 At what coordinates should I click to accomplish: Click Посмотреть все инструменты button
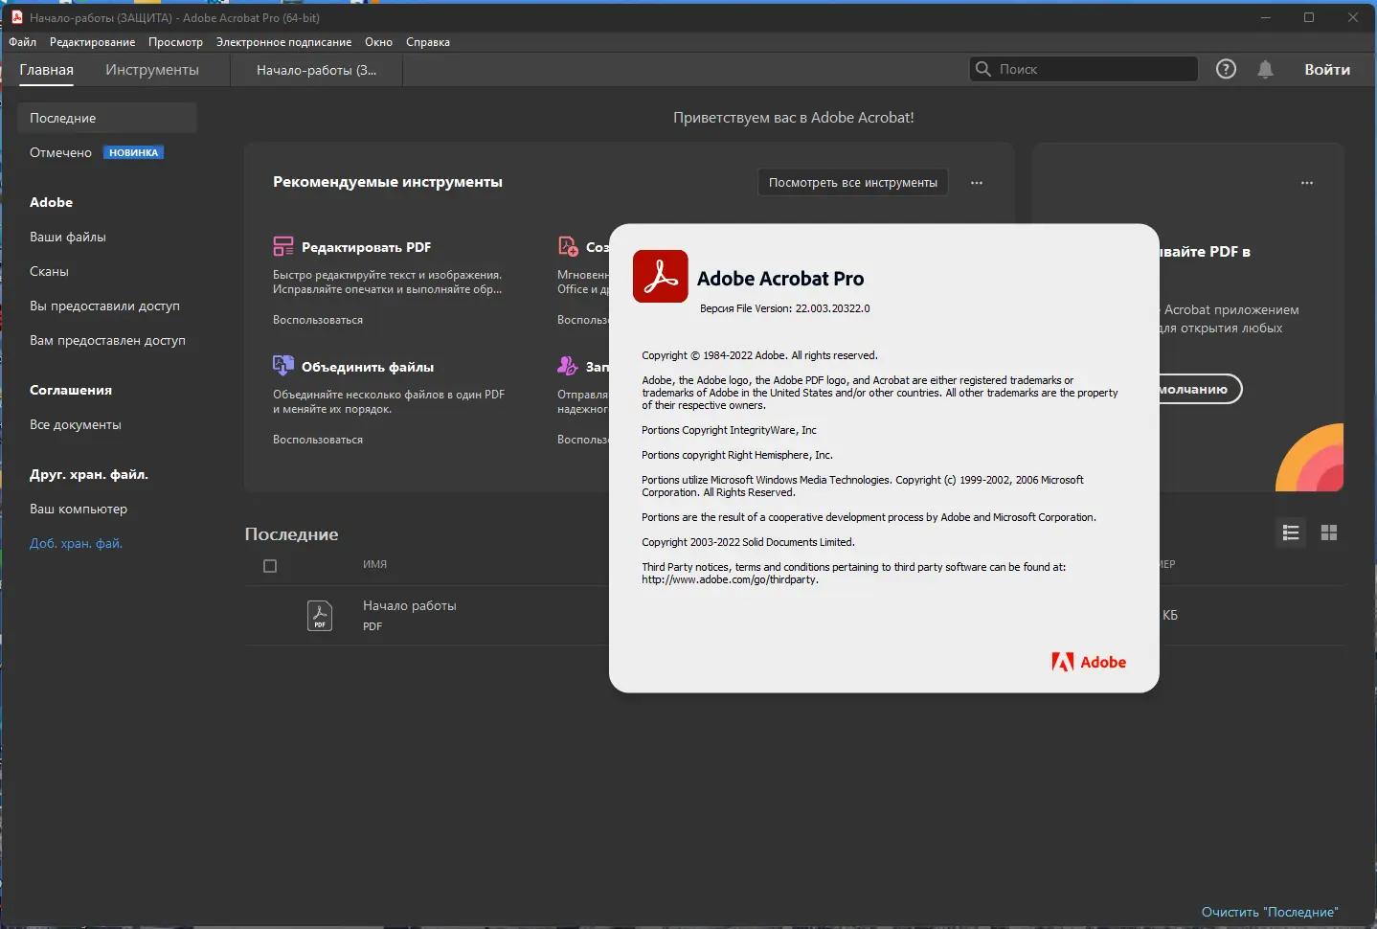[853, 183]
